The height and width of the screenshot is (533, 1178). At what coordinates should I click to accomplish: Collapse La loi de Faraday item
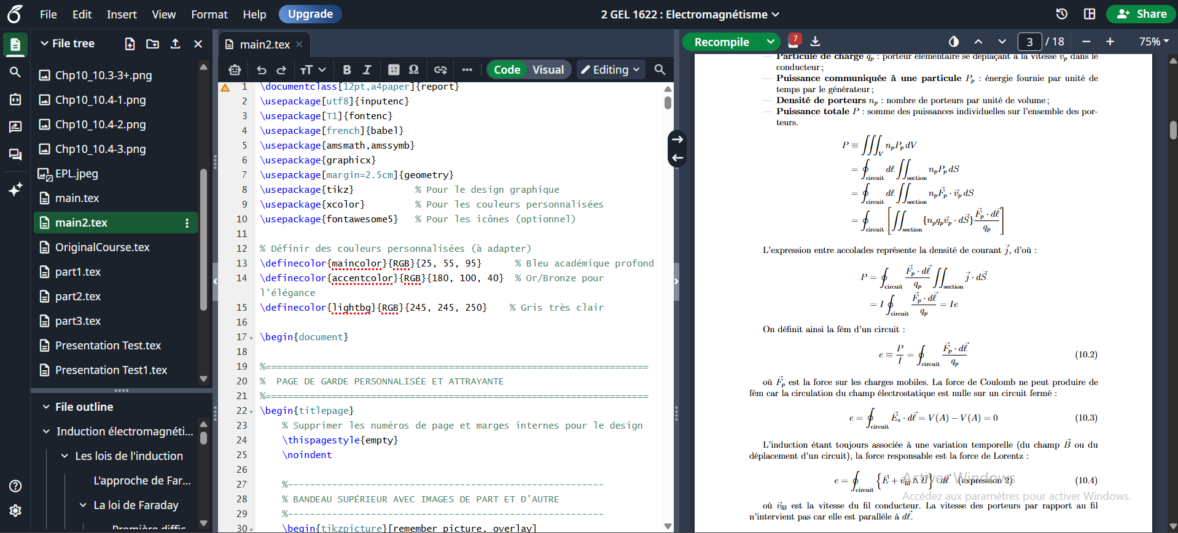point(83,505)
